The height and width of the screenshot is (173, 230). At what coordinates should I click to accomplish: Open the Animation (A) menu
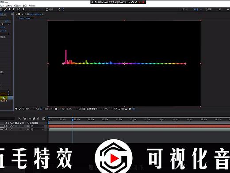(x=9, y=6)
